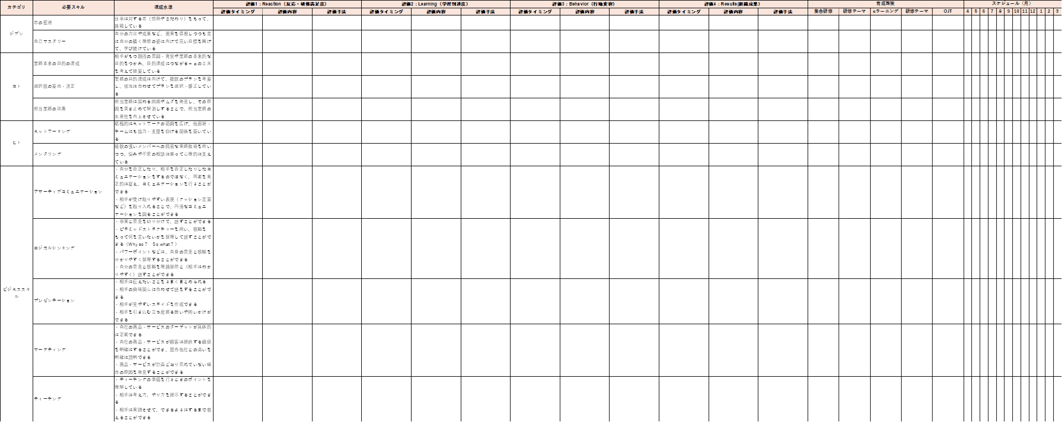Click the 評価2：Learning group header
Viewport: 1062px width, 422px height.
click(x=436, y=4)
